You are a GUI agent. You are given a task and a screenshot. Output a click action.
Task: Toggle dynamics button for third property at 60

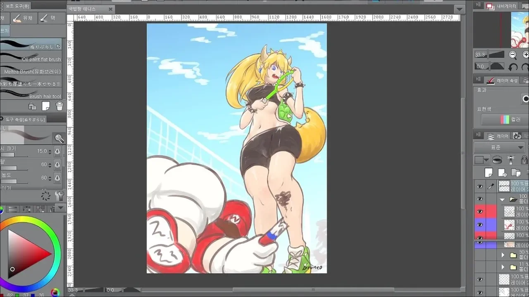tap(57, 178)
